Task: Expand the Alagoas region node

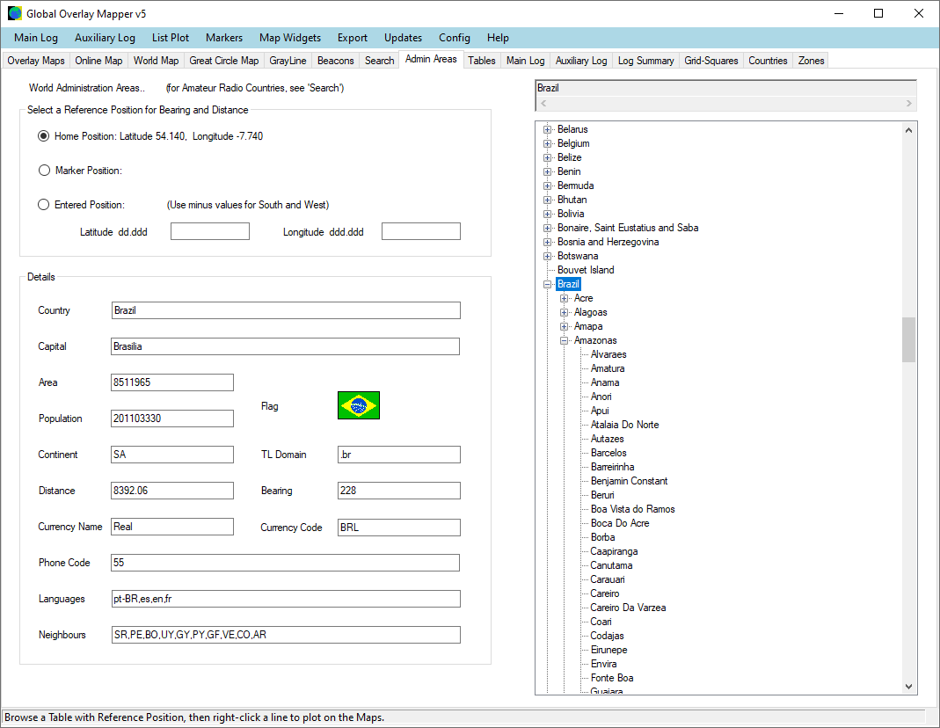Action: click(564, 312)
